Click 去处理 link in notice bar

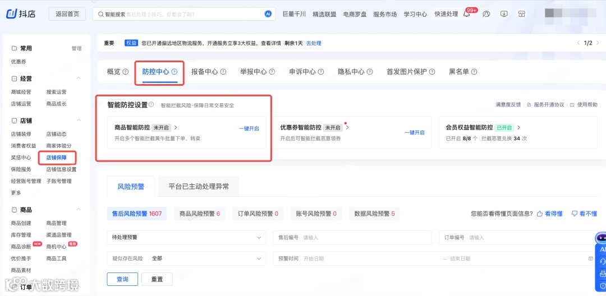tap(314, 43)
